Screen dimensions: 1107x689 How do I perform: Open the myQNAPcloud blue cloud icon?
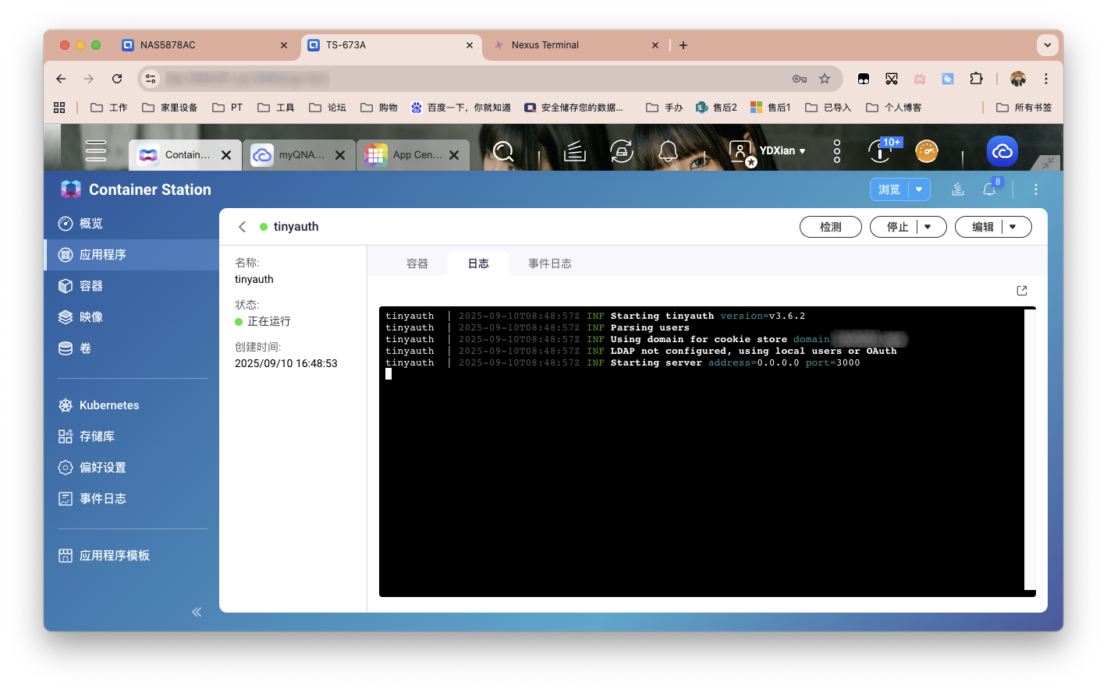point(1002,151)
